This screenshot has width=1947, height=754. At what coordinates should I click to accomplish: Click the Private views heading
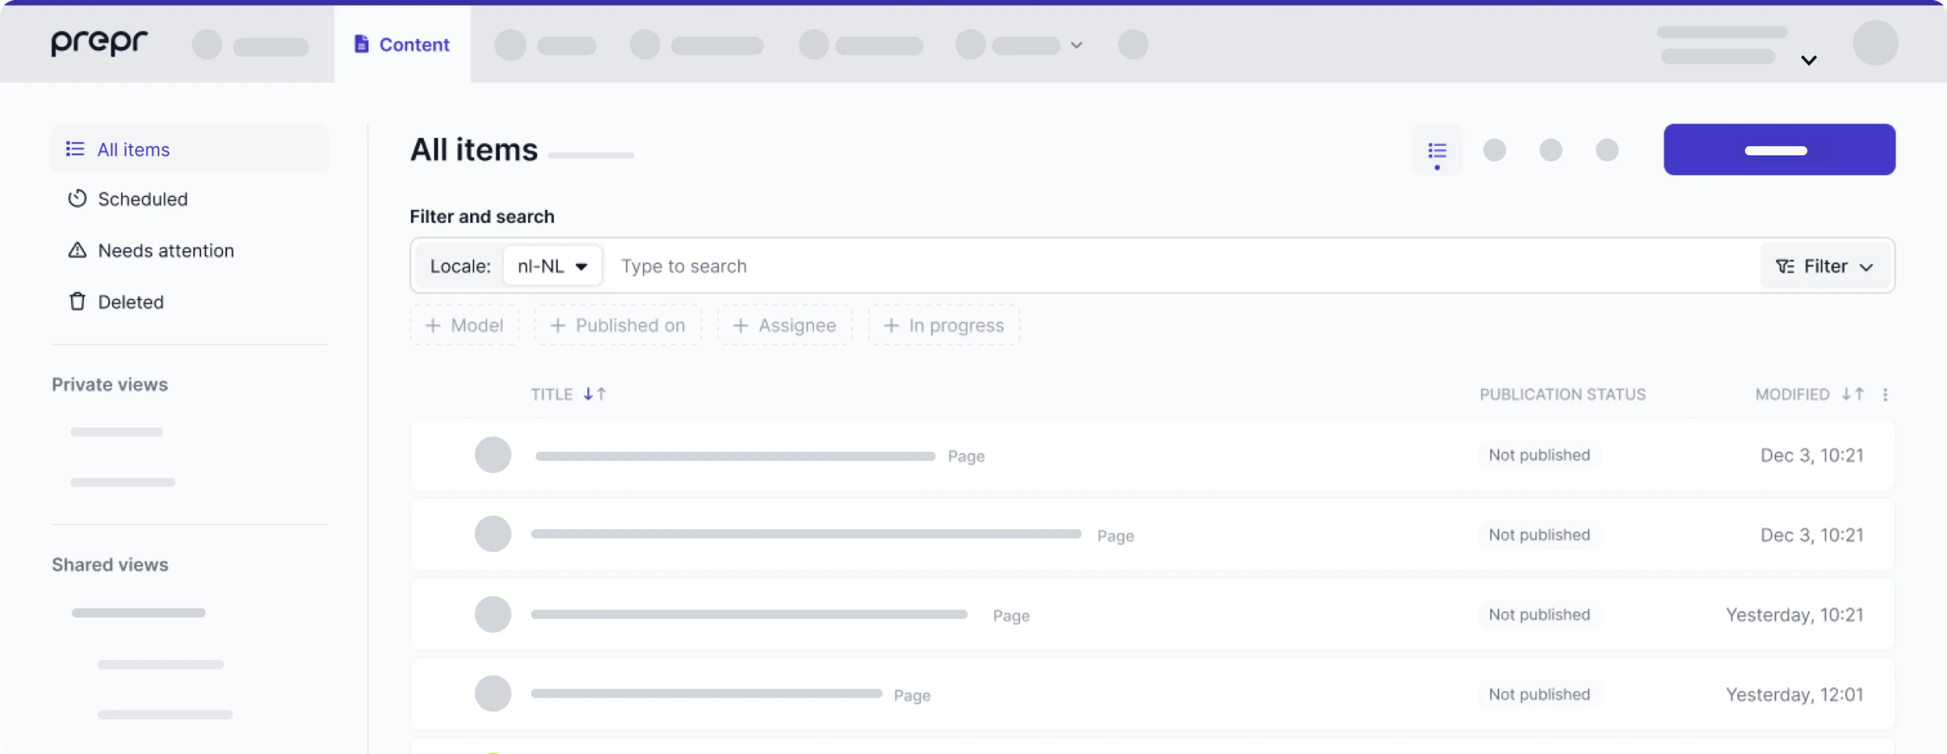pos(110,384)
